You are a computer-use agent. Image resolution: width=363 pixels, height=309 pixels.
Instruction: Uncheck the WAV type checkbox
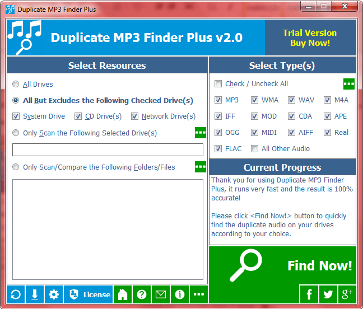click(x=291, y=100)
